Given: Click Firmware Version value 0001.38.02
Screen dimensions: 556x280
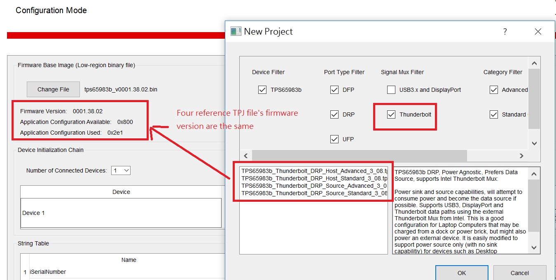Looking at the screenshot, I should point(88,111).
